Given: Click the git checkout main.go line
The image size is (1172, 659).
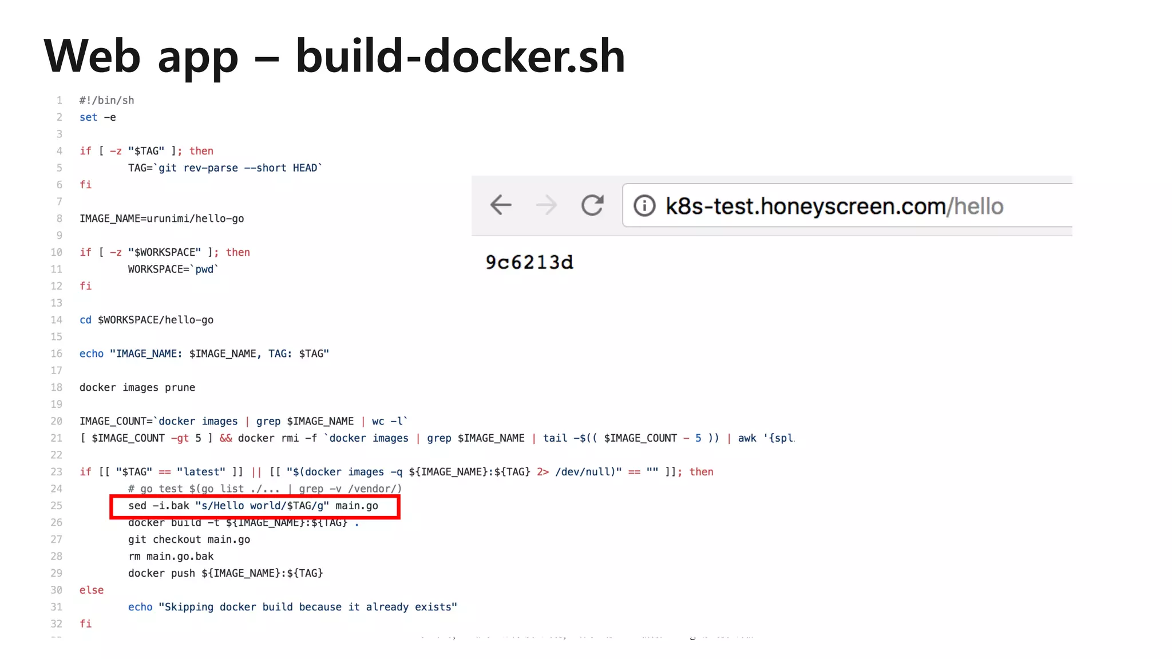Looking at the screenshot, I should coord(189,539).
